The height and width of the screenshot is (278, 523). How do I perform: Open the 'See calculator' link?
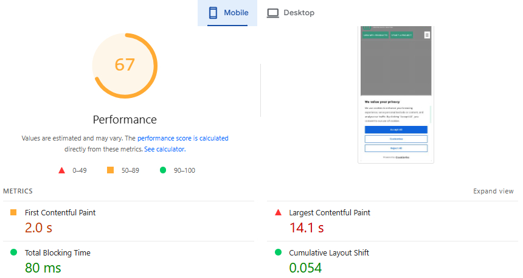click(x=165, y=149)
